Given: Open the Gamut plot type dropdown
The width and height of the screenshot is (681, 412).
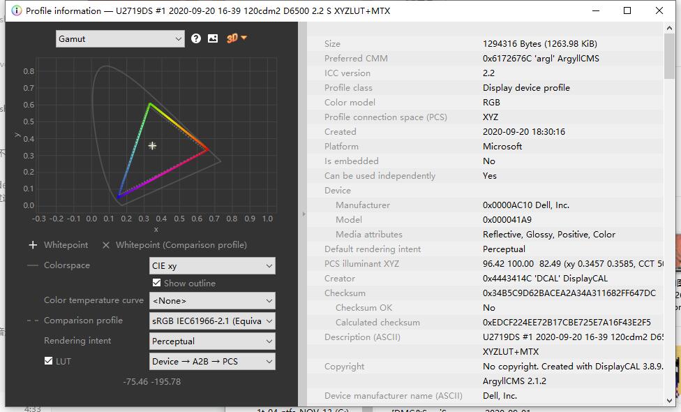Looking at the screenshot, I should [120, 38].
